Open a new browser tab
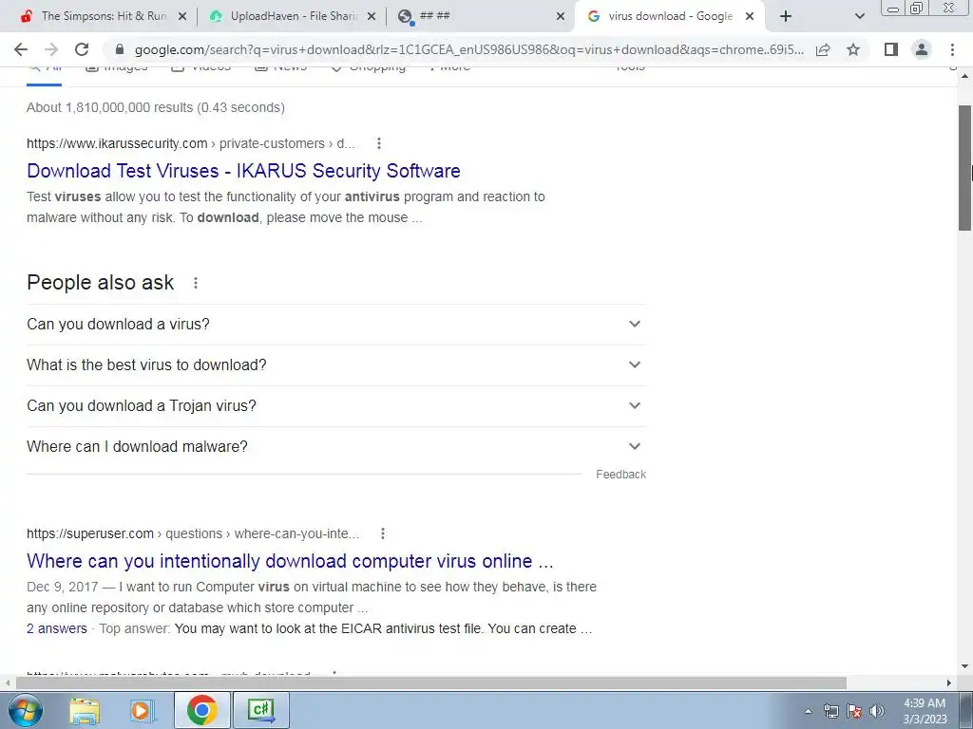Screen dimensions: 973x729 click(x=786, y=16)
